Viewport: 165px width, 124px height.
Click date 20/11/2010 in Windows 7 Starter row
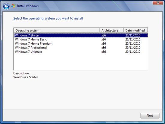click(x=133, y=35)
